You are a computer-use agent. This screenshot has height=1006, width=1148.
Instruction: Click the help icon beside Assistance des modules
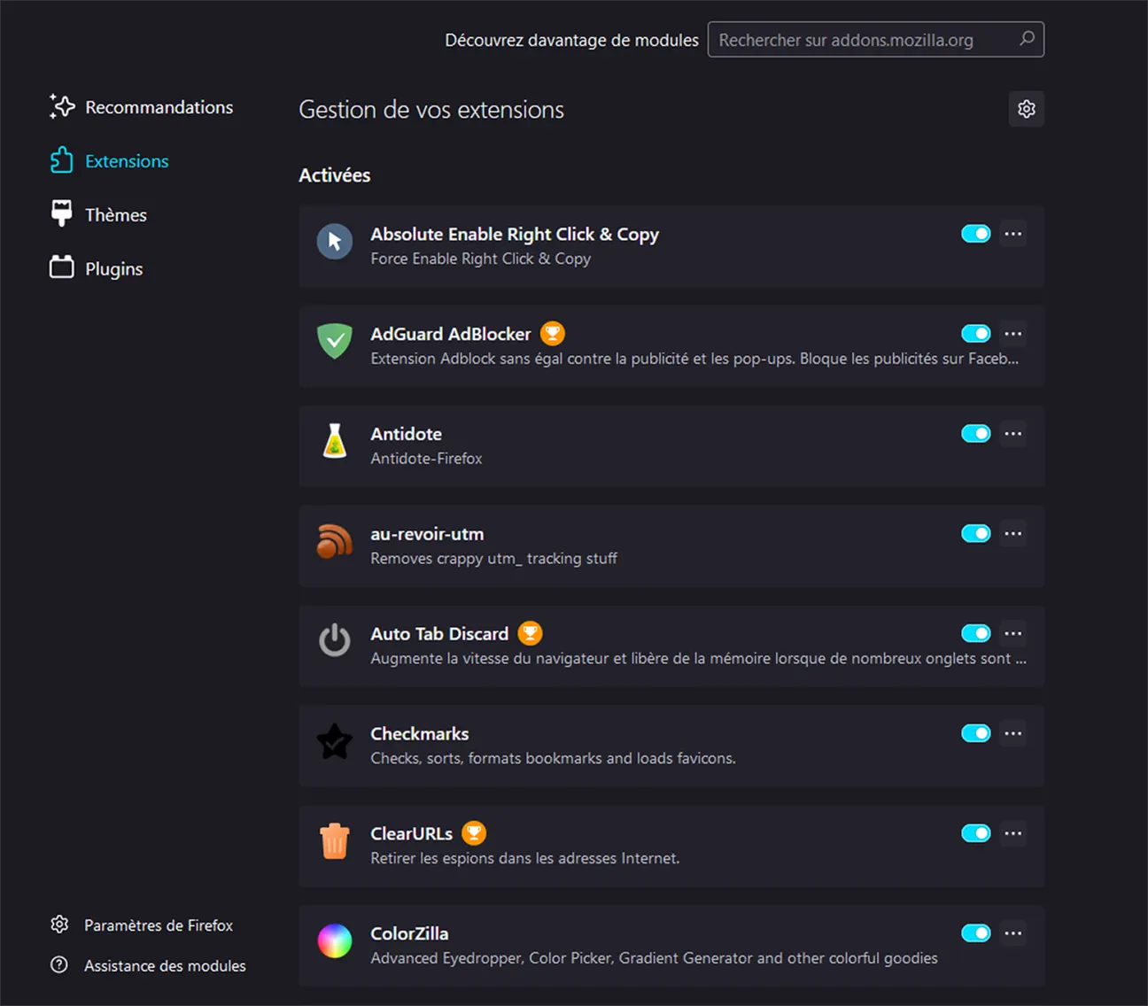[x=59, y=965]
